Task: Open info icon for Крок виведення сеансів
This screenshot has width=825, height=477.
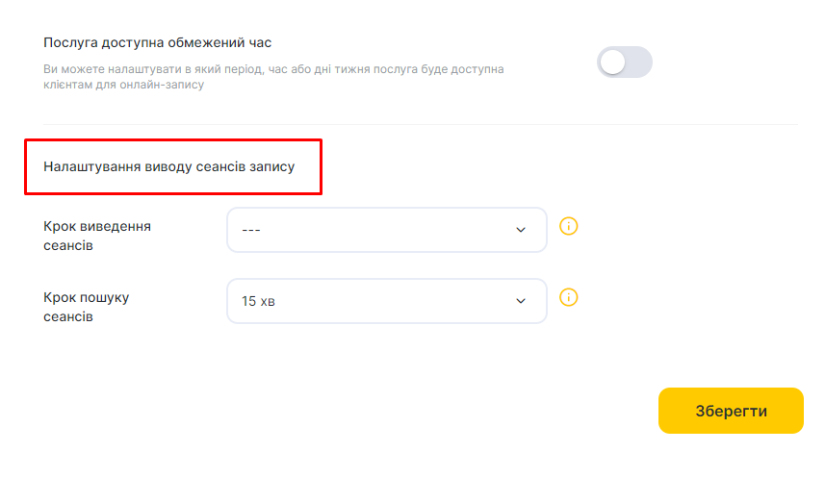Action: point(568,226)
